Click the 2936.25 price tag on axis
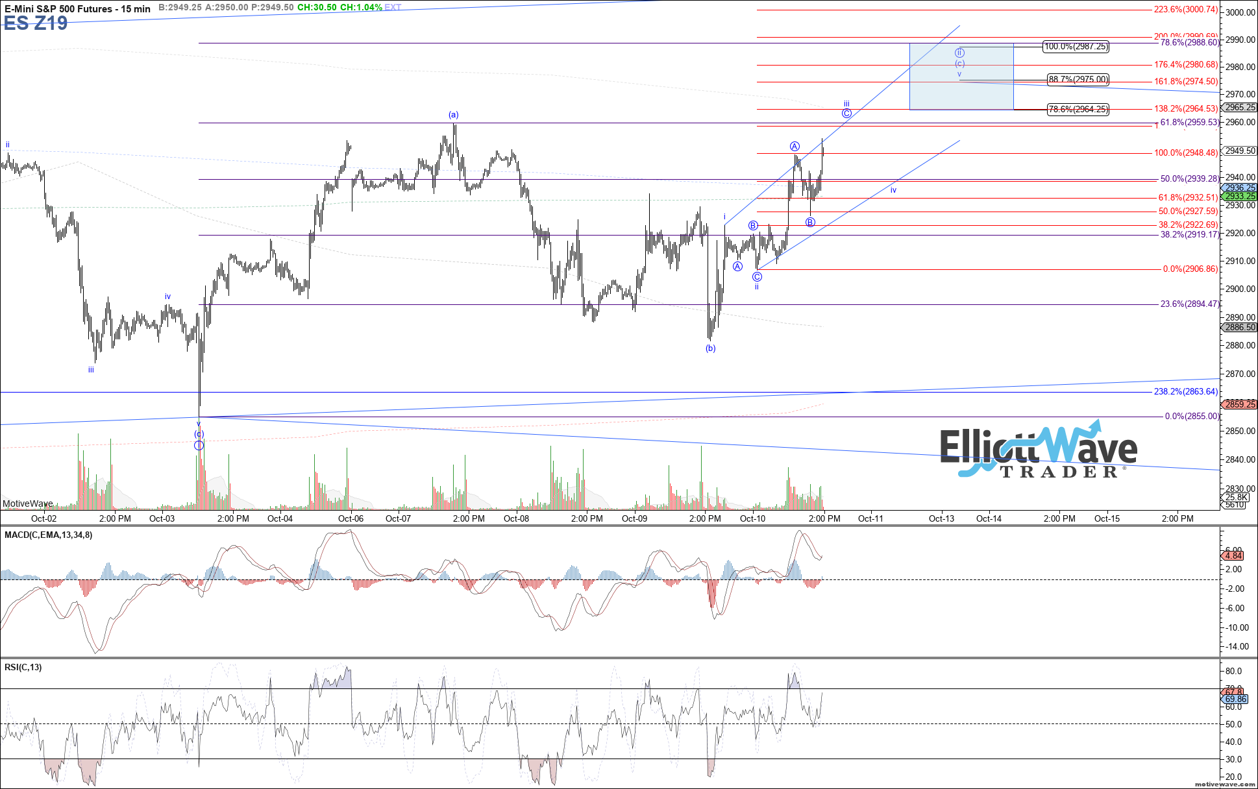 pos(1240,188)
